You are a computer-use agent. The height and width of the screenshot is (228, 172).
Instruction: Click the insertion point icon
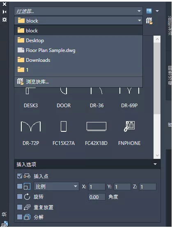point(27,176)
